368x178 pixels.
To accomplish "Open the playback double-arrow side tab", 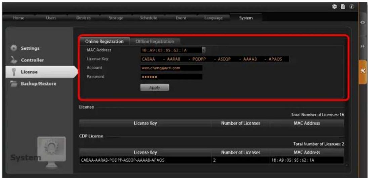I will pyautogui.click(x=363, y=47).
